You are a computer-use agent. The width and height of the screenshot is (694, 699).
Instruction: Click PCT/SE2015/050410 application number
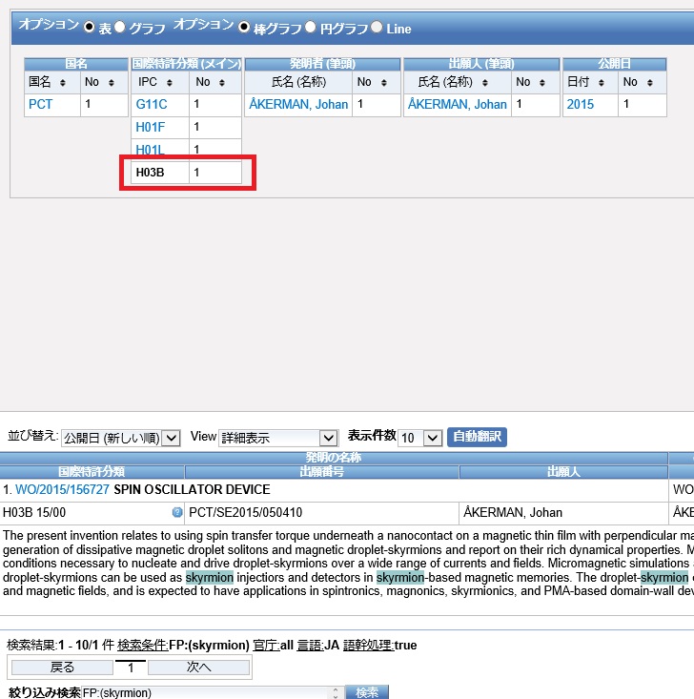(246, 512)
